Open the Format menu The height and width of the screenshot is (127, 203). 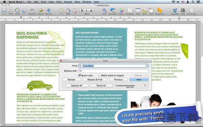click(x=68, y=2)
